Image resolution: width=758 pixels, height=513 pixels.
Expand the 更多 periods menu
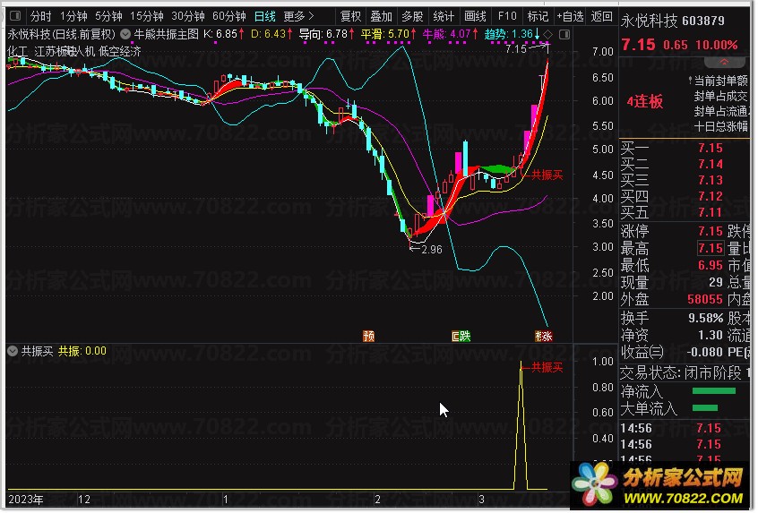(x=298, y=16)
